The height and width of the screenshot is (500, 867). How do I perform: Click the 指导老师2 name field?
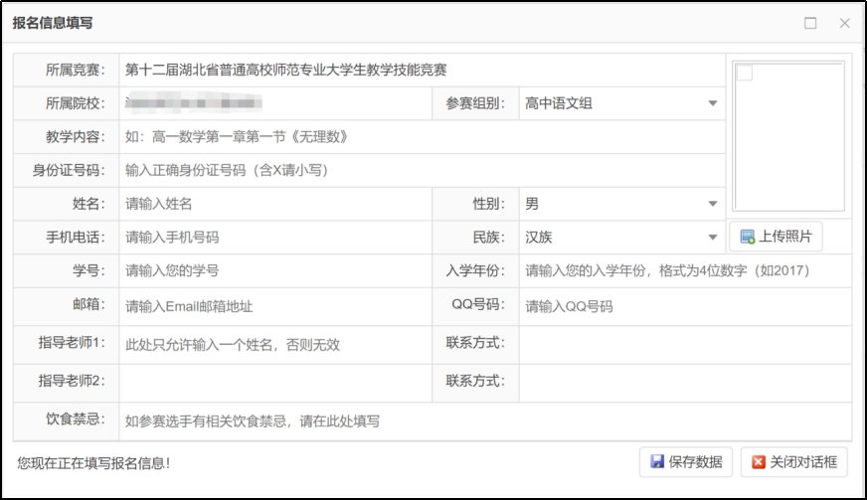point(275,382)
